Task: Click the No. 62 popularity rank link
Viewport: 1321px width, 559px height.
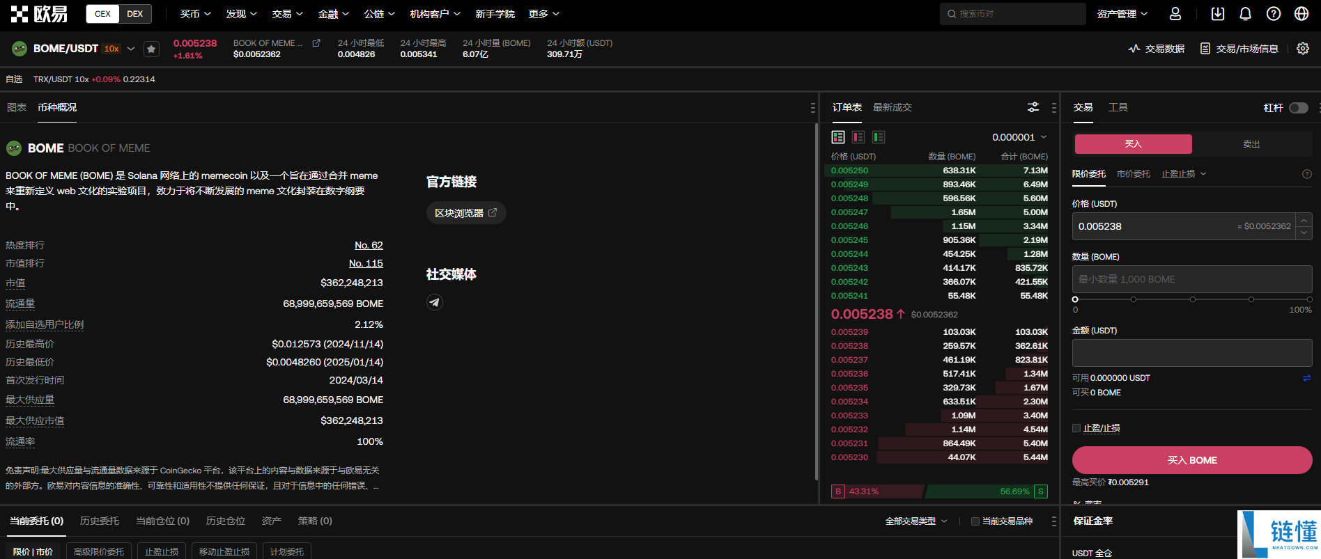Action: [369, 245]
